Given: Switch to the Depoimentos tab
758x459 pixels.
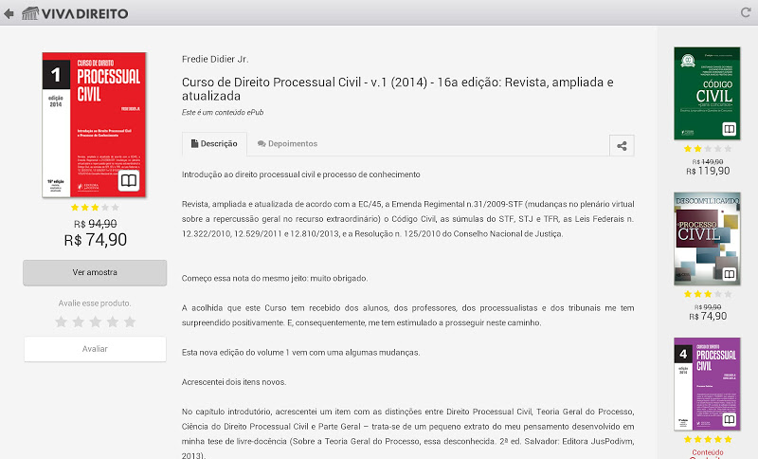Looking at the screenshot, I should point(287,144).
